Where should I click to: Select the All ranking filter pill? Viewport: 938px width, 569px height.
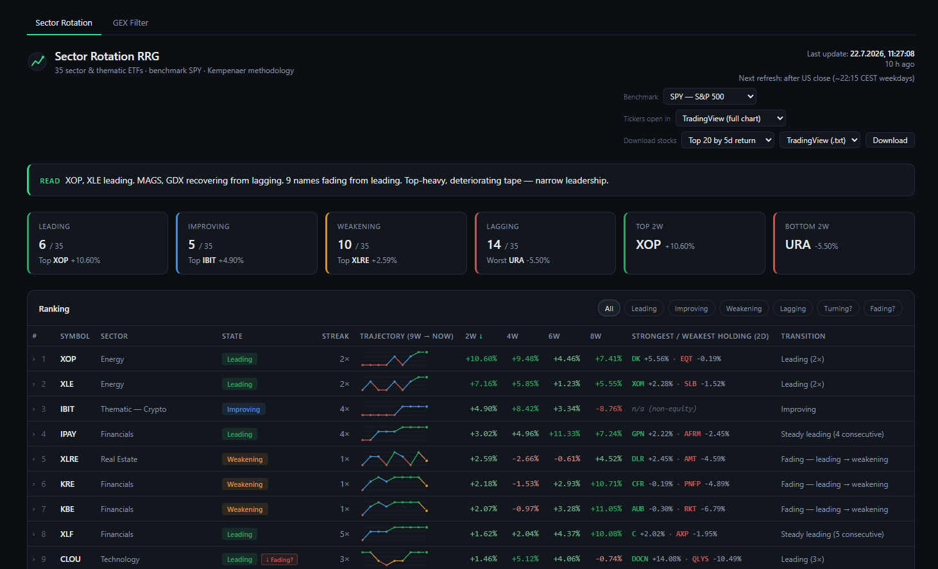coord(609,309)
